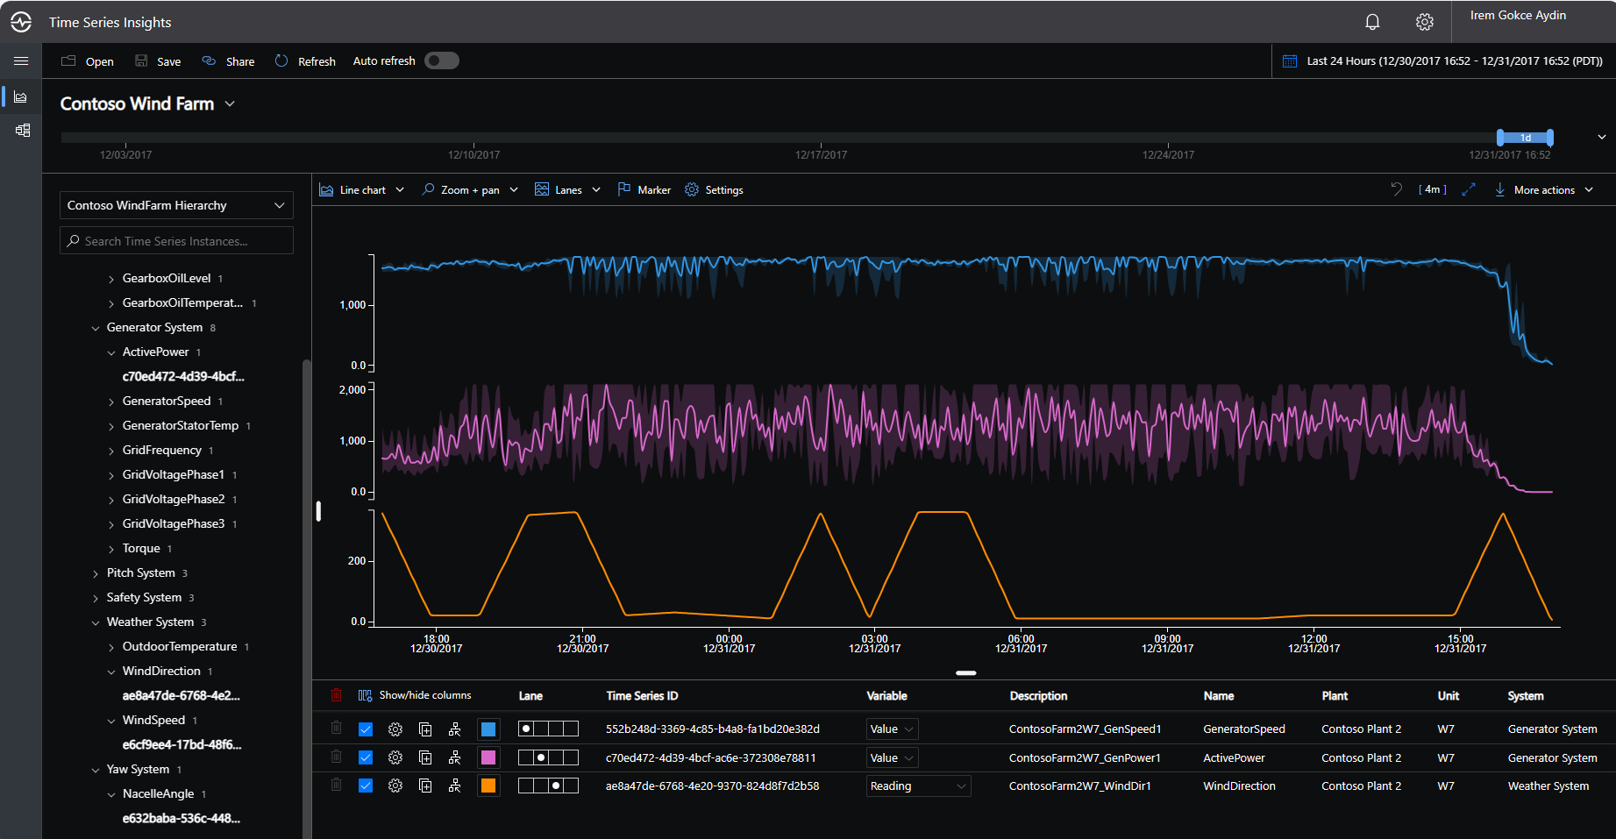Duplicate the ActivePower series row
The width and height of the screenshot is (1616, 839).
[425, 757]
